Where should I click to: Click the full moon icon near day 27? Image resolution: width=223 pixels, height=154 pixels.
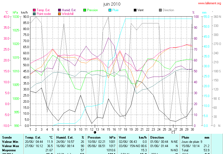tap(173, 132)
